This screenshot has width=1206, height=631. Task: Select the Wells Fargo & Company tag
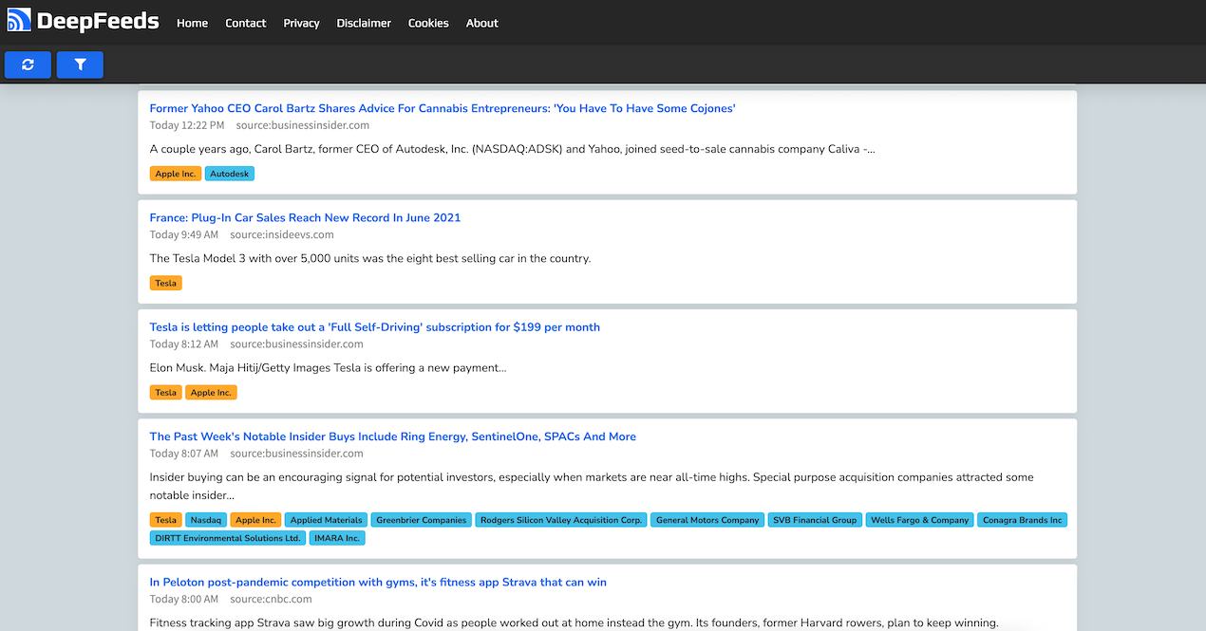point(919,520)
